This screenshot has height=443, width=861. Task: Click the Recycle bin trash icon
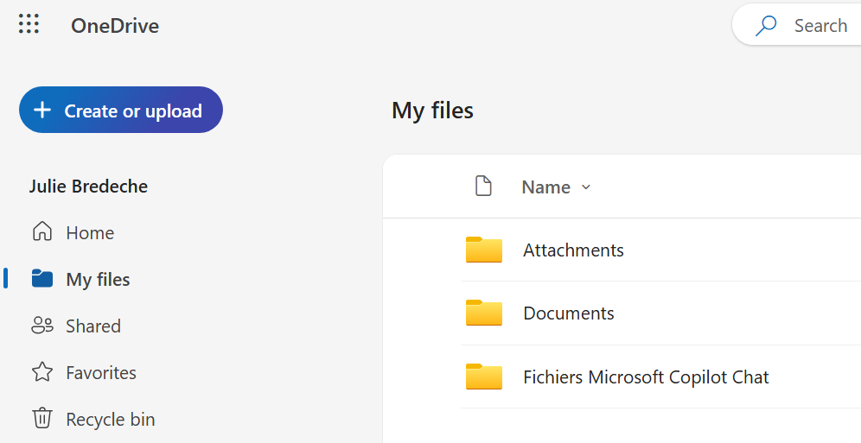coord(41,419)
